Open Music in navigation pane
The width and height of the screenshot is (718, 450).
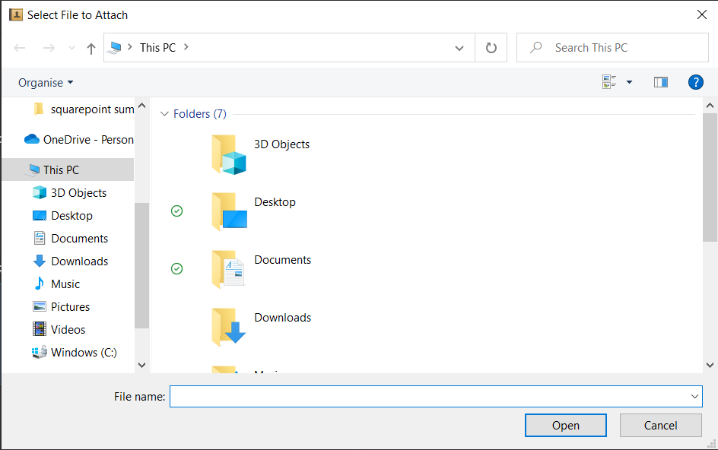(x=56, y=284)
